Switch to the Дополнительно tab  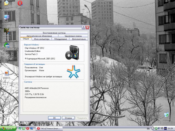coord(79,39)
